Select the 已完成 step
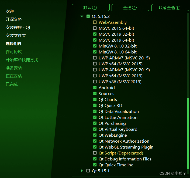 point(12,84)
